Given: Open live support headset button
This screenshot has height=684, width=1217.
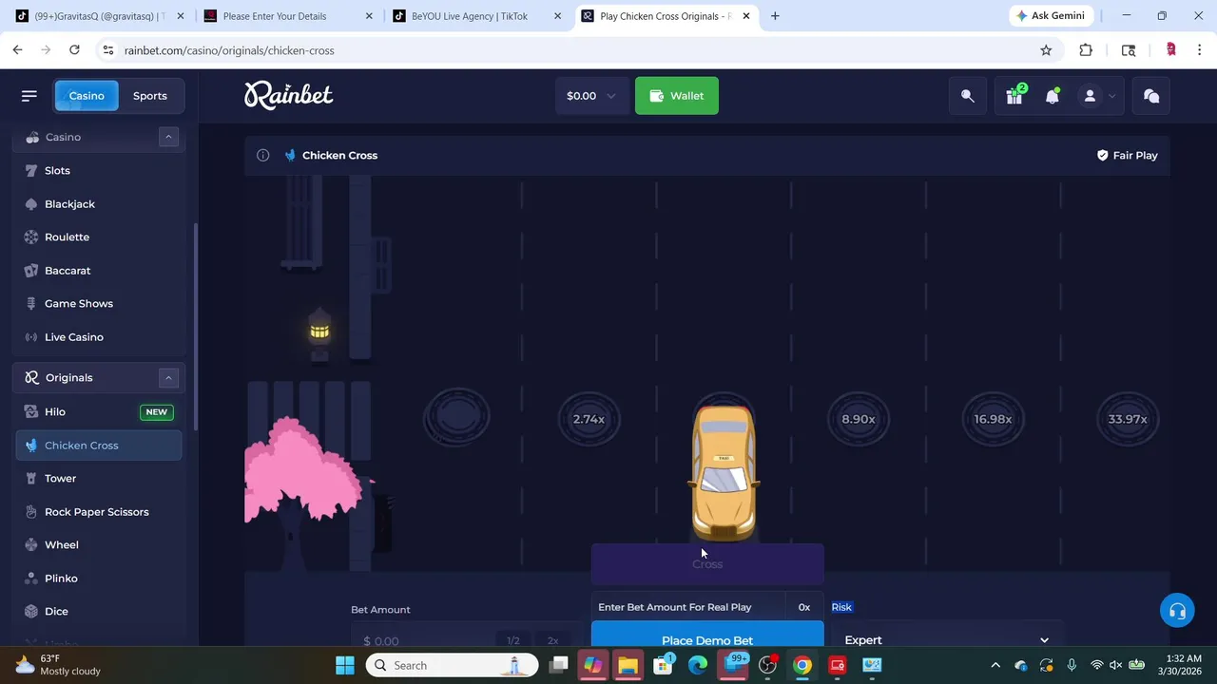Looking at the screenshot, I should 1177,611.
